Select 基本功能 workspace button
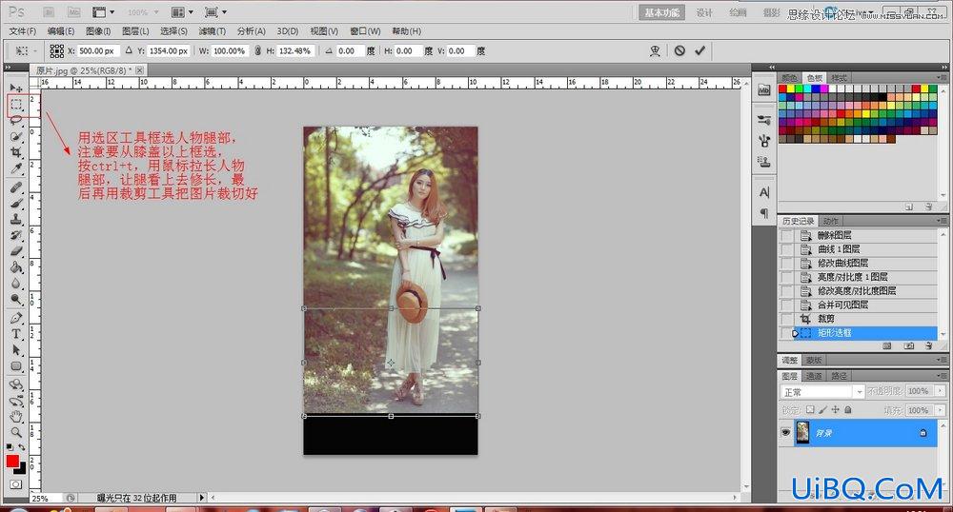This screenshot has width=953, height=512. [x=662, y=12]
